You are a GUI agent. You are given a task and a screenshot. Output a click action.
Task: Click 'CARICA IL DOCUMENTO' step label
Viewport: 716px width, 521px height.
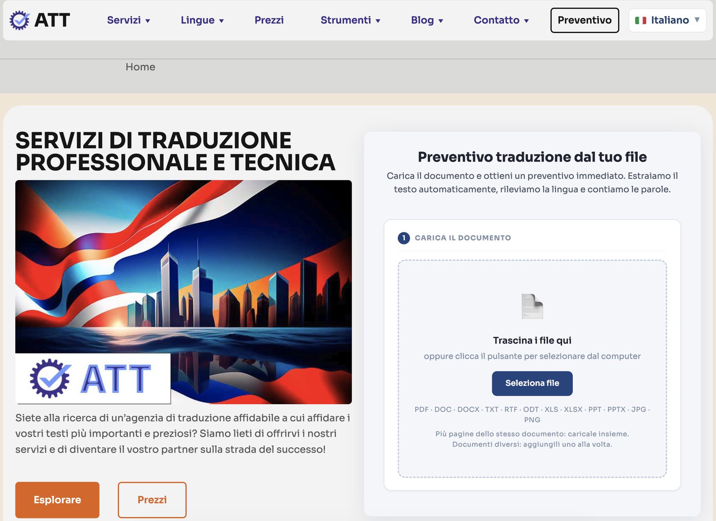463,238
